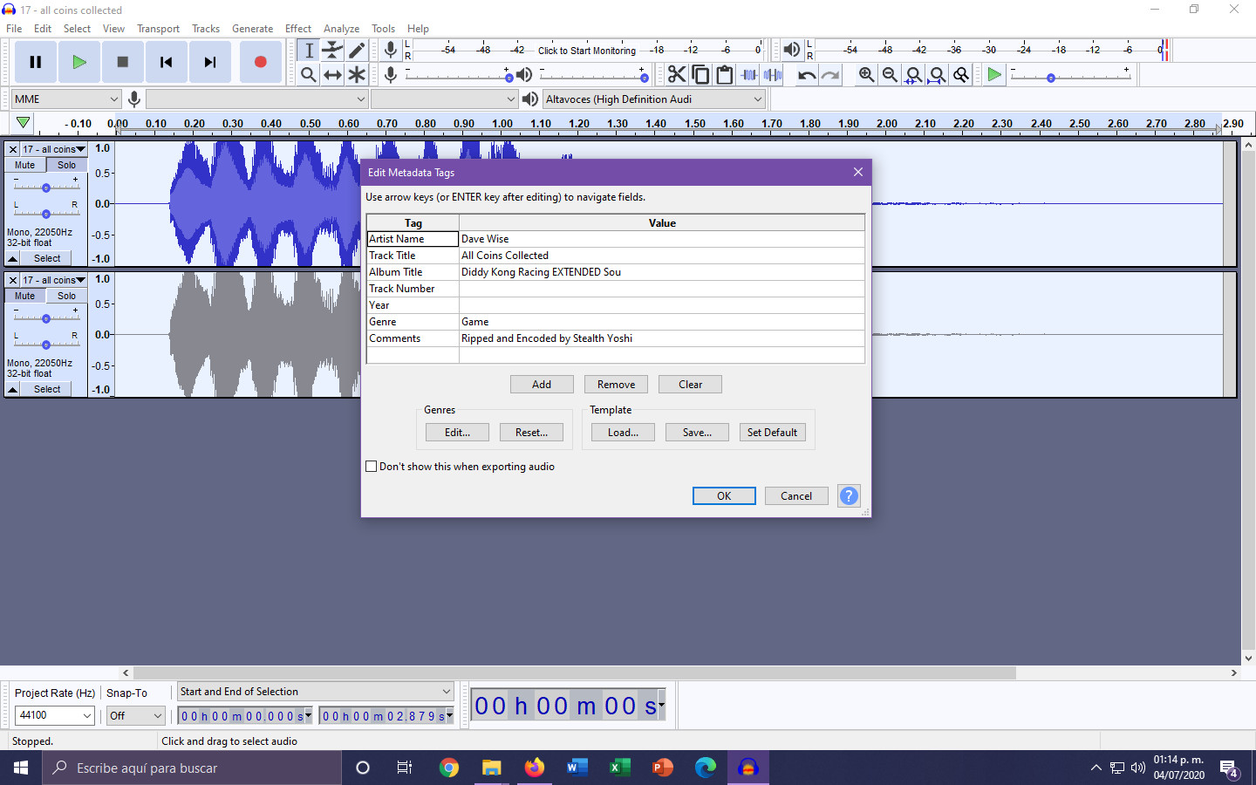The width and height of the screenshot is (1256, 785).
Task: Select the Envelope tool
Action: tap(332, 50)
